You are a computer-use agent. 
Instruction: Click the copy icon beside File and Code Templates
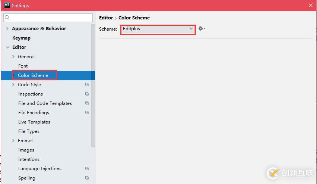point(87,103)
